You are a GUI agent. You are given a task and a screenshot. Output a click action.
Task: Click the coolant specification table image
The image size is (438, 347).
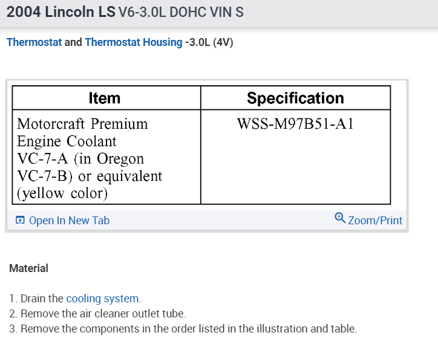pyautogui.click(x=201, y=145)
